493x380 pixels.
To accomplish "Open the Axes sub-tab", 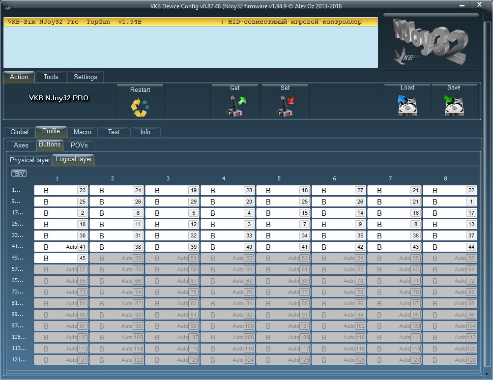I will point(21,146).
